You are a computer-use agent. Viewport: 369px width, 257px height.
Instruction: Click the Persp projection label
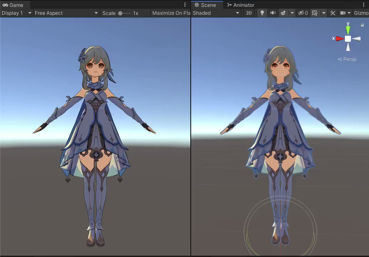coord(347,59)
